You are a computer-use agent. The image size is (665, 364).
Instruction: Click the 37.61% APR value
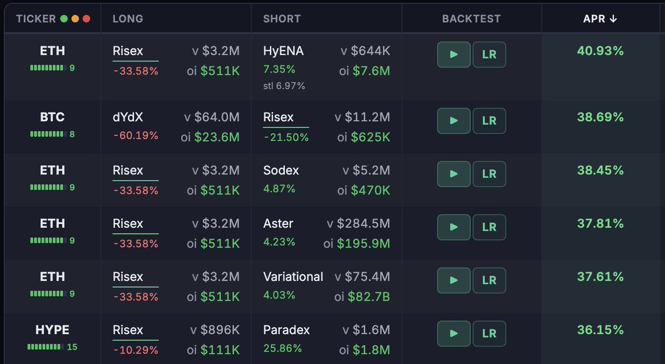click(x=600, y=277)
